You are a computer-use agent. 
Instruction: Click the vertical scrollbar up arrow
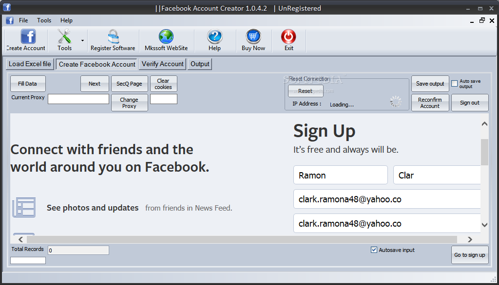(x=484, y=124)
